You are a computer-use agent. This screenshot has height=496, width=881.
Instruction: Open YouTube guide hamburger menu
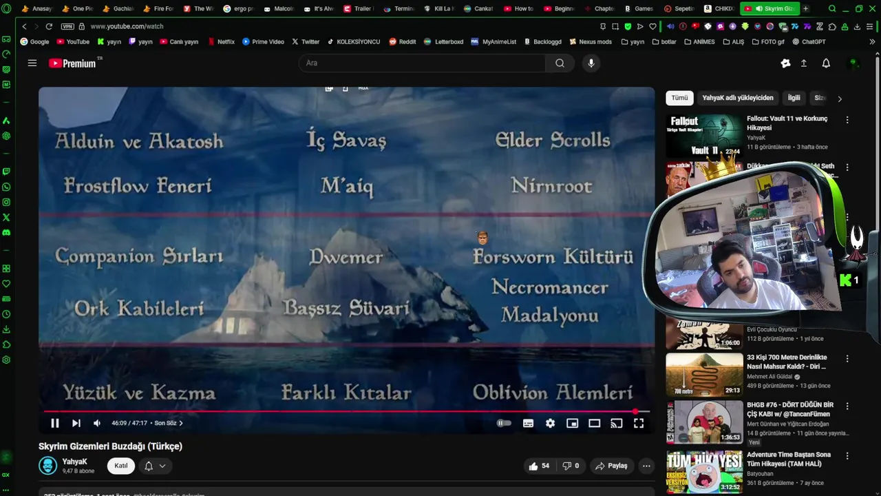pos(32,63)
